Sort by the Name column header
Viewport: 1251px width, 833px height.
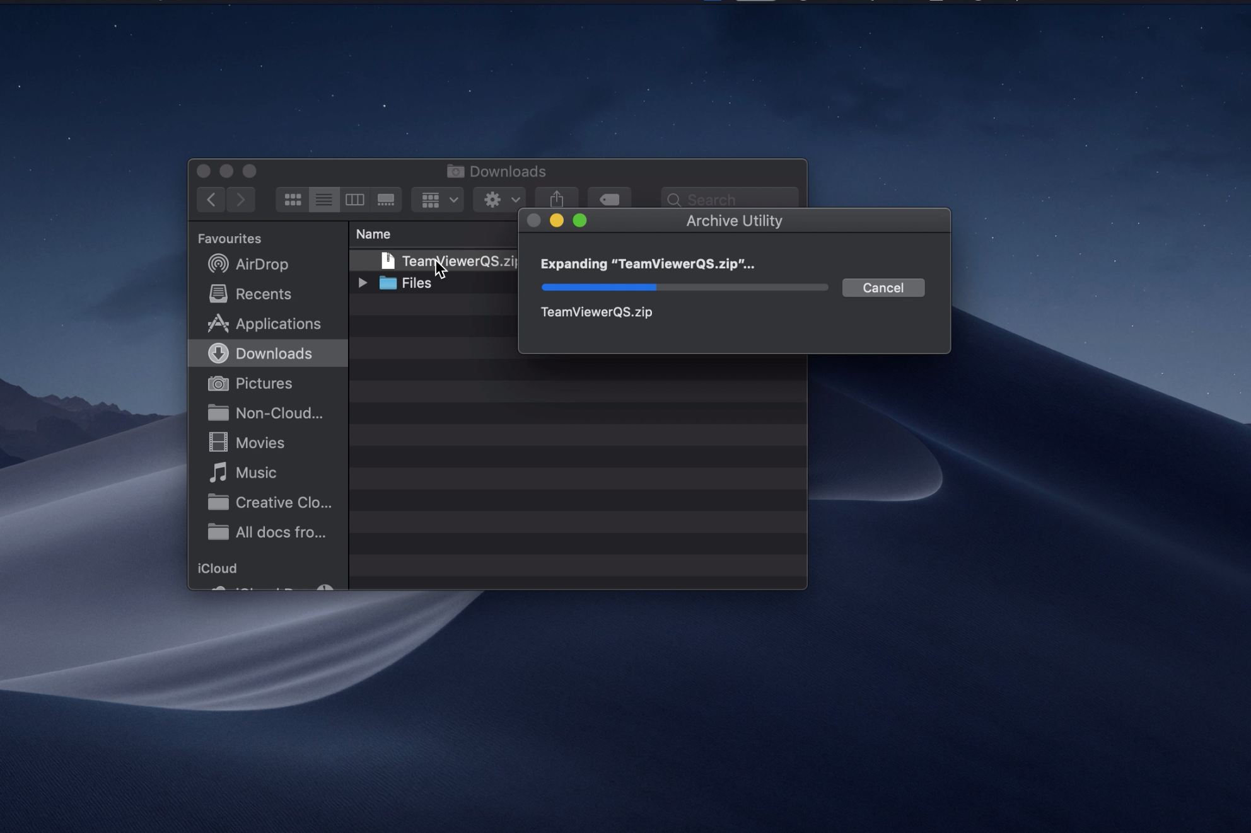click(x=373, y=234)
